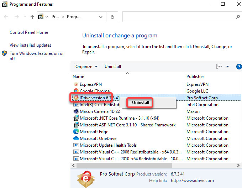242x188 pixels.
Task: Click the search magnifier icon
Action: [x=238, y=17]
